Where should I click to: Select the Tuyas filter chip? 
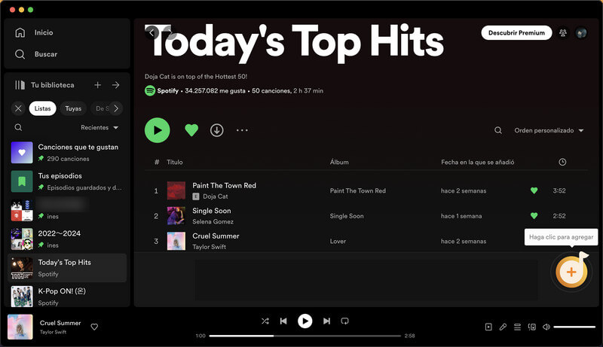coord(73,108)
